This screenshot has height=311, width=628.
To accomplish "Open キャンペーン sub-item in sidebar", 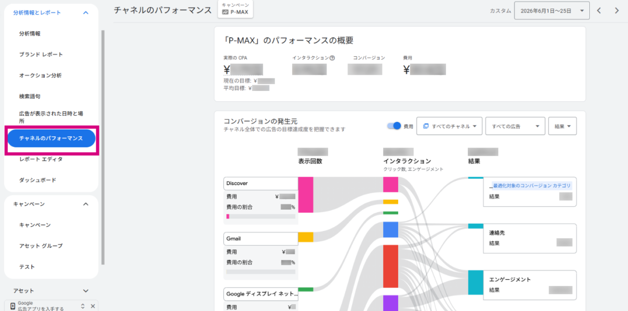I will click(35, 225).
